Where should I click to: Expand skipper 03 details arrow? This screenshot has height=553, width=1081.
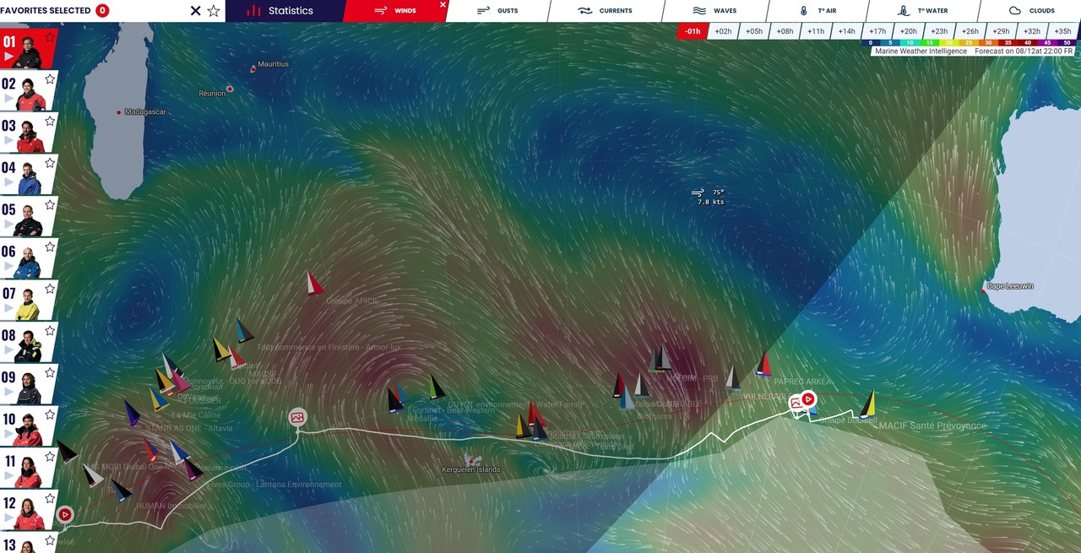coord(8,140)
